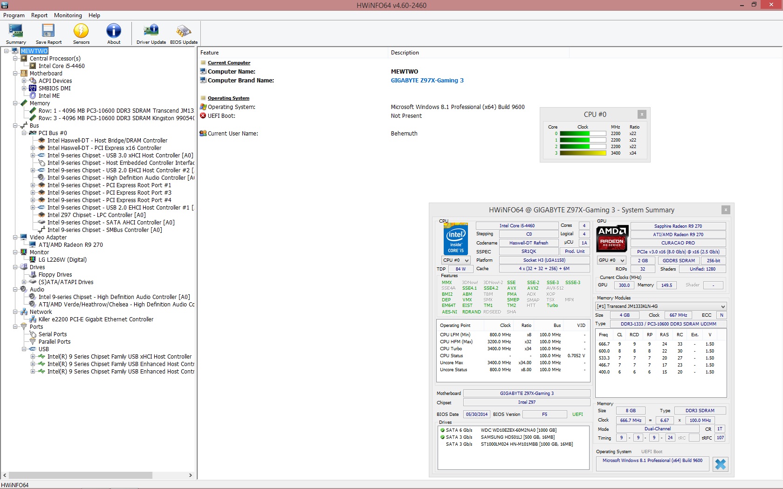Click the Network node icon in the tree
This screenshot has width=783, height=489.
point(24,312)
